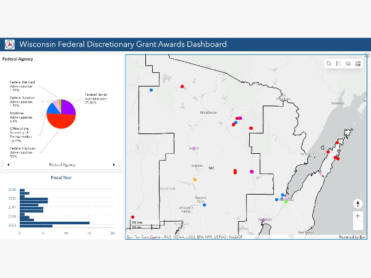Select the red Federal Highway pie slice
Viewport: 371px width, 278px height.
point(59,120)
